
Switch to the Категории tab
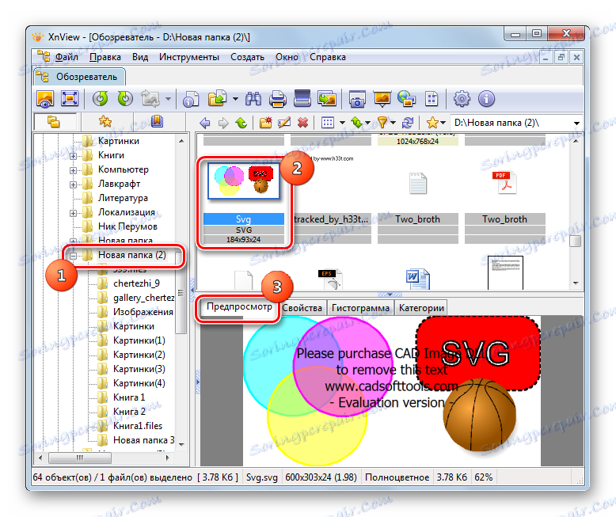[x=421, y=308]
